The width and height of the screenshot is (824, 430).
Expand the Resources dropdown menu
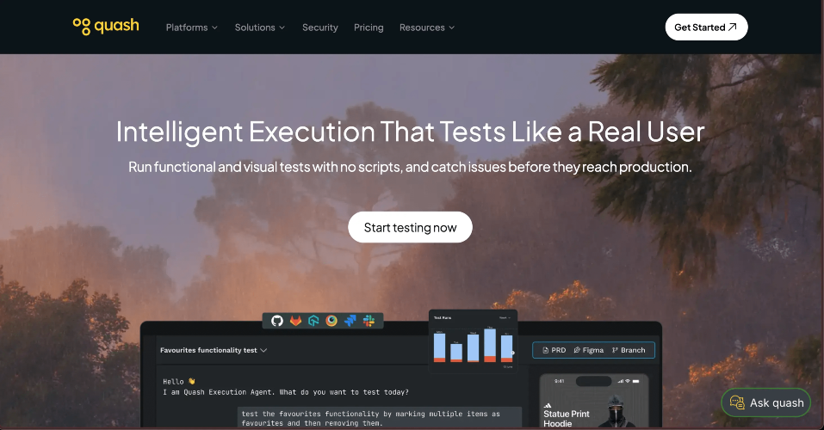(x=427, y=28)
